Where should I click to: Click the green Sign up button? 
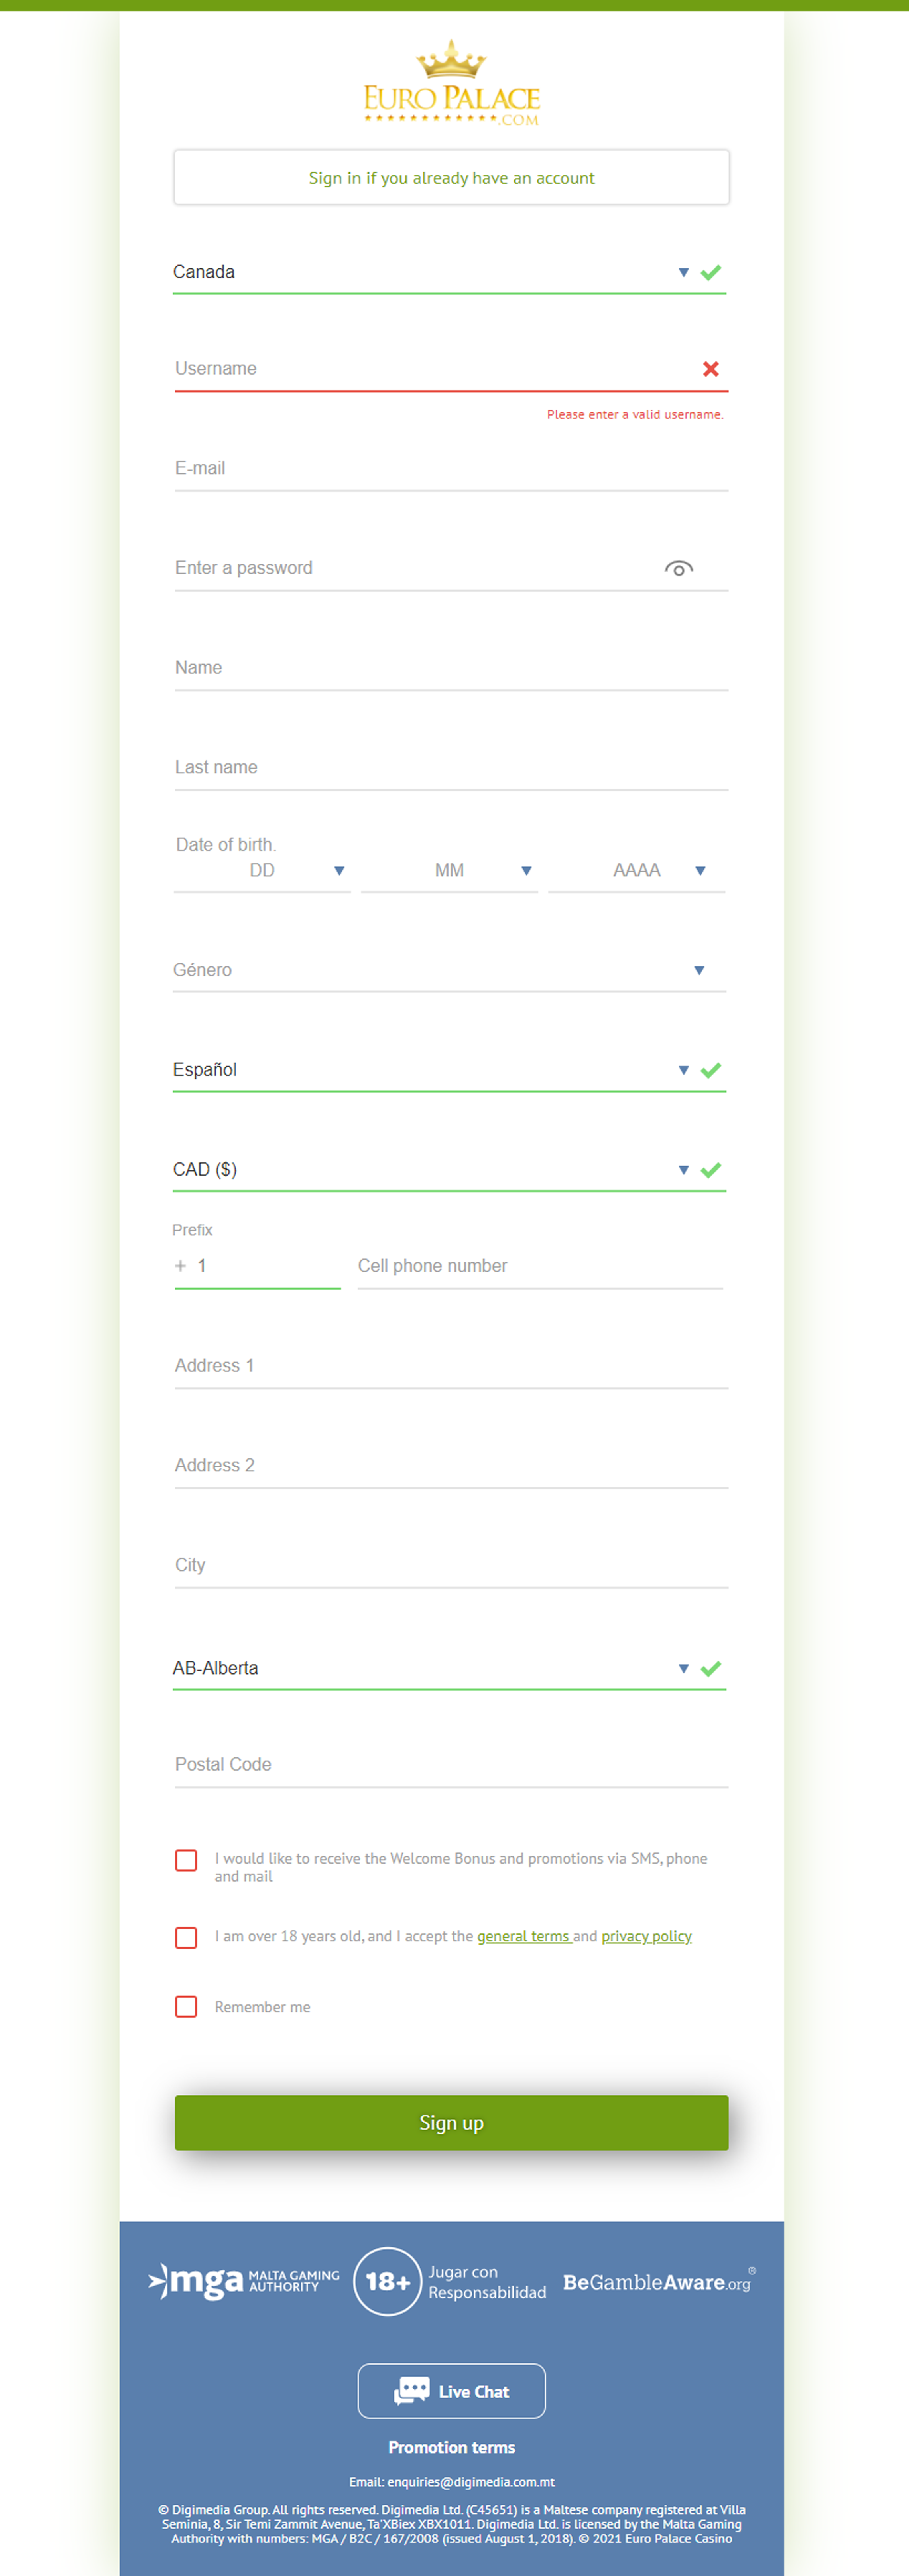click(451, 2122)
